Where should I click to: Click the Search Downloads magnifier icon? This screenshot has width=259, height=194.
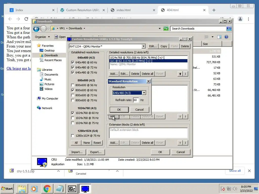click(229, 29)
